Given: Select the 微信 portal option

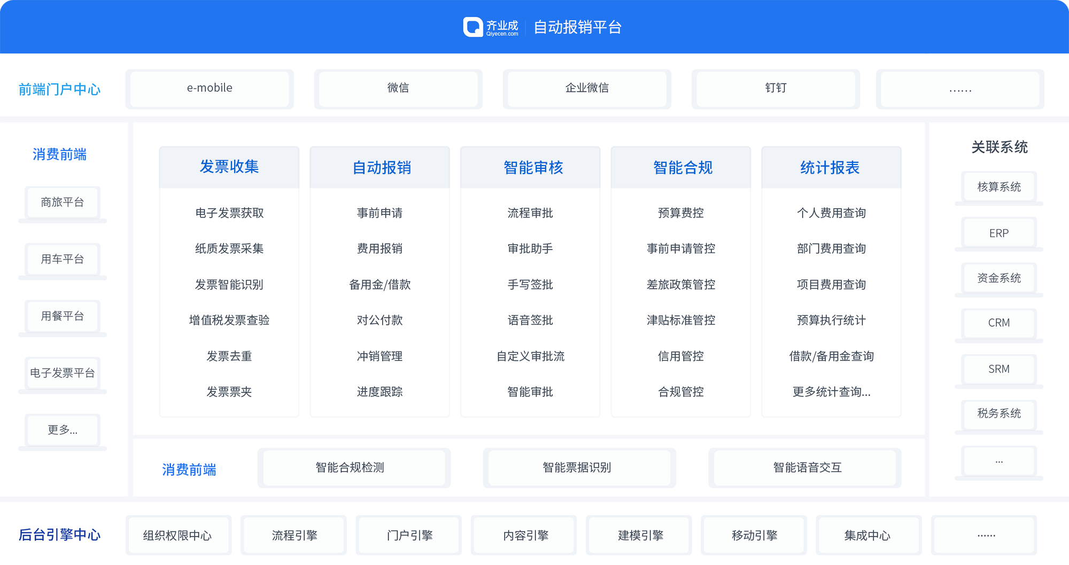Looking at the screenshot, I should 398,89.
